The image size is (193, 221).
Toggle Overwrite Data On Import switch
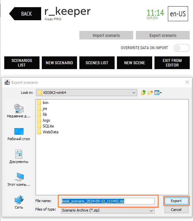click(x=182, y=48)
